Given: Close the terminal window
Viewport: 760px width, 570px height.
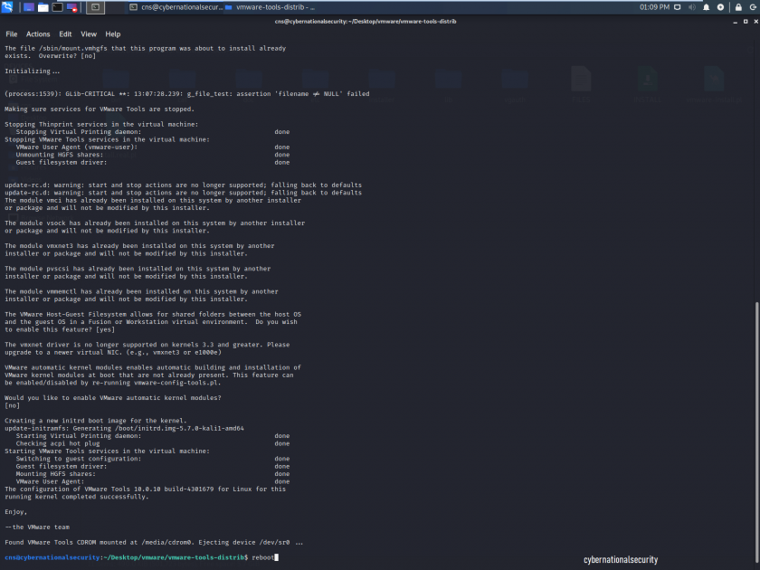Looking at the screenshot, I should [x=755, y=22].
